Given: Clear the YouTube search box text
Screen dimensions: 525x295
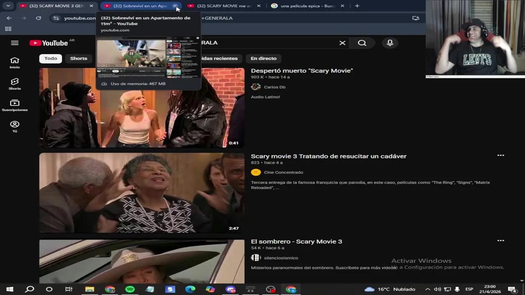Looking at the screenshot, I should click(x=342, y=43).
